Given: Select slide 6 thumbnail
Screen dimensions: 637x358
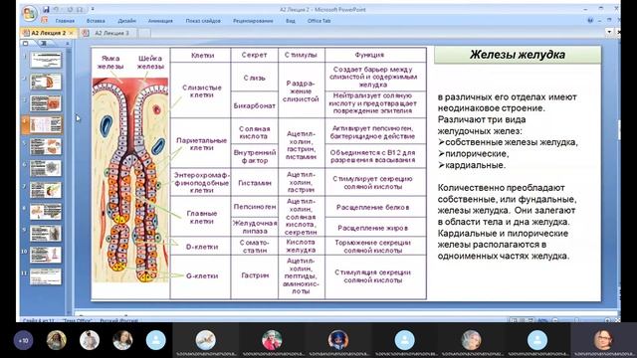Looking at the screenshot, I should [46, 168].
